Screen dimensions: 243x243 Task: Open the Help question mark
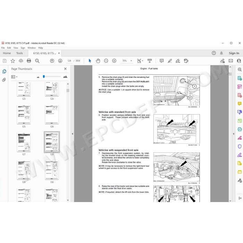click(214, 53)
